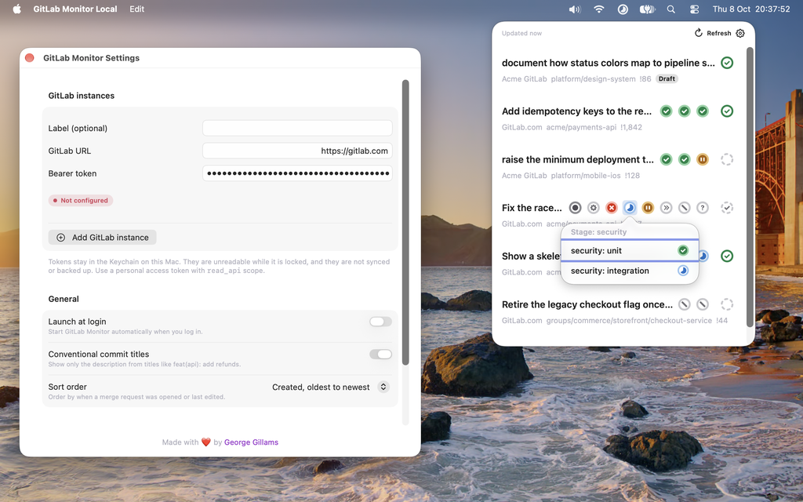Click the settings window vertical scrollbar
This screenshot has width=803, height=502.
click(405, 222)
